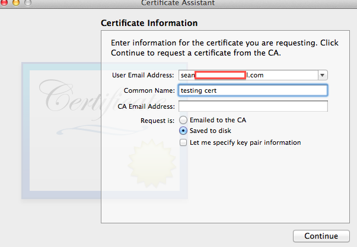
Task: Click the Common Name label
Action: click(x=149, y=90)
